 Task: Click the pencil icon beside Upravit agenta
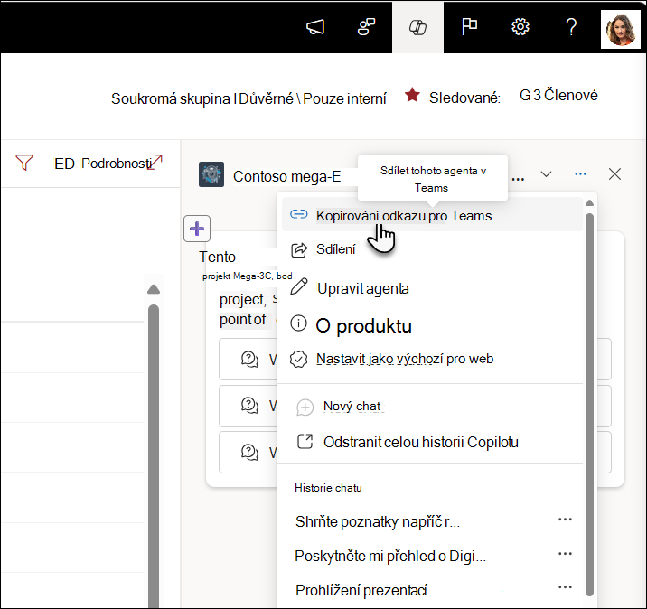point(299,286)
